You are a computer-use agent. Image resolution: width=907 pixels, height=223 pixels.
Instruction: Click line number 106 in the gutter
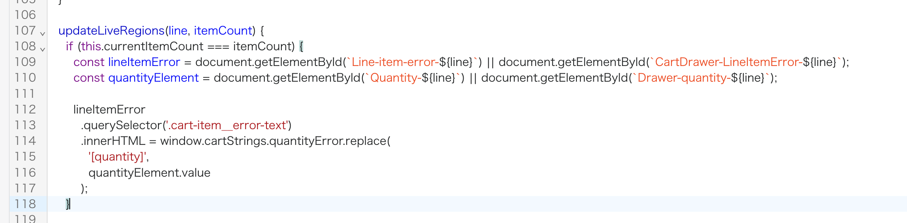25,15
